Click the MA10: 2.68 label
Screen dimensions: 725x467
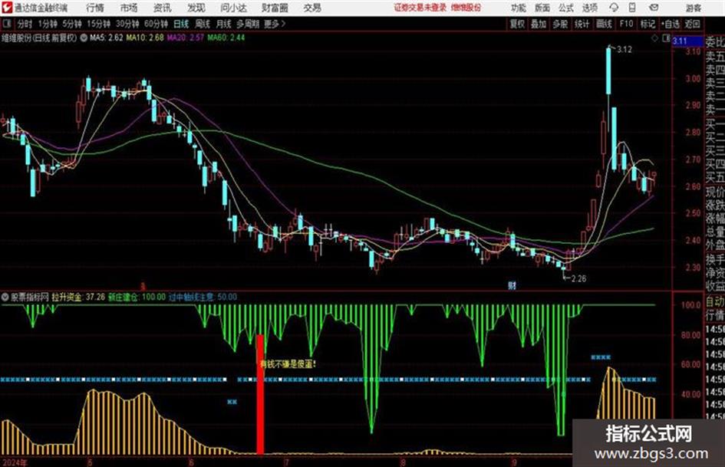(145, 38)
